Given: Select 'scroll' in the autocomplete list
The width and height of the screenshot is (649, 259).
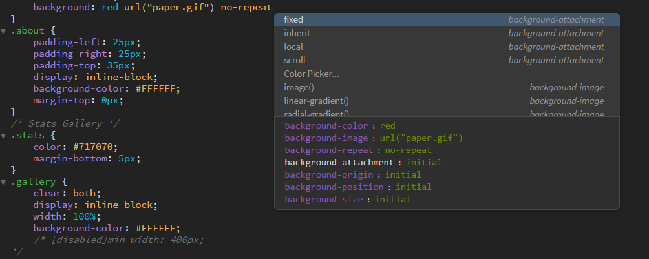Looking at the screenshot, I should [295, 60].
